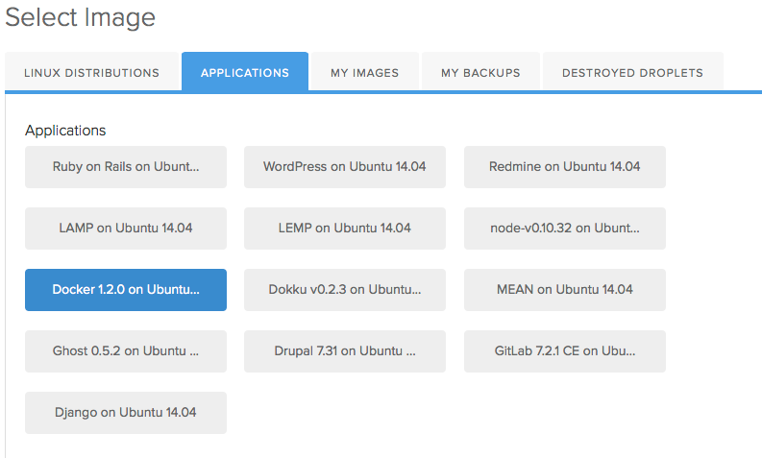Screen dimensions: 762x458
Task: Pick Ghost 0.5.2 on Ubuntu image
Action: (126, 351)
